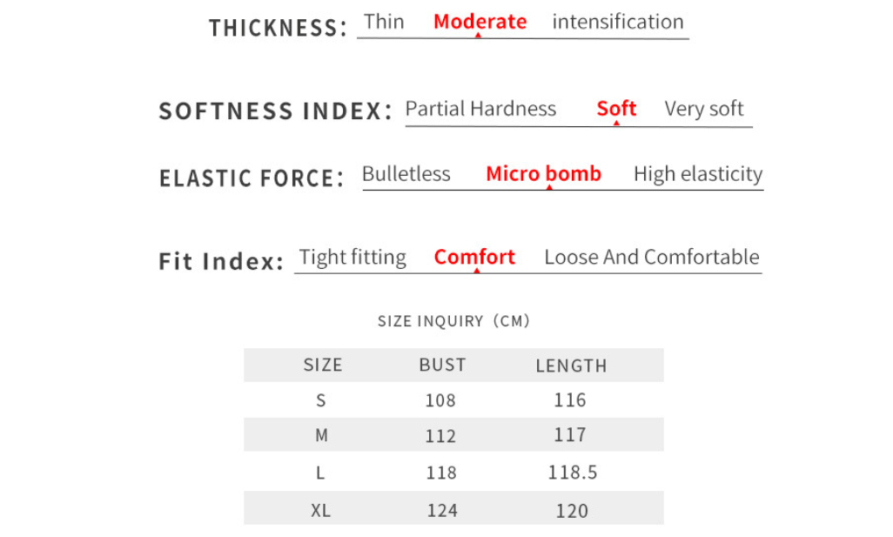Select the intensification thickness option
893x537 pixels.
(x=618, y=22)
